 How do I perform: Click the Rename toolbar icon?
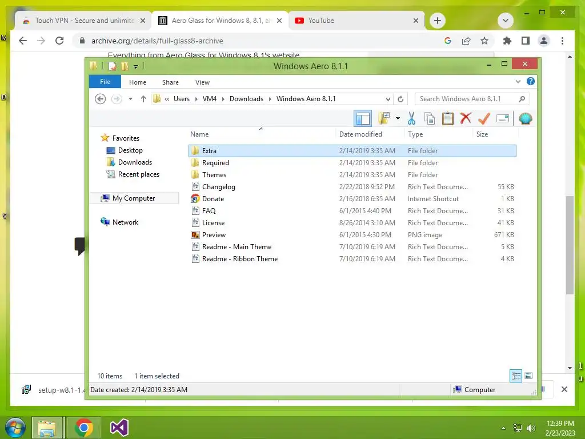[503, 119]
